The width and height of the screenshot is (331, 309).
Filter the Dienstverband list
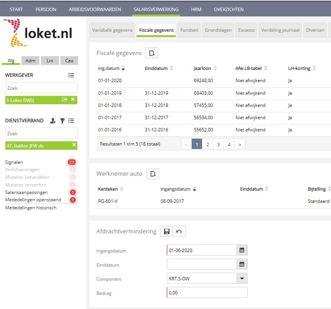coord(62,121)
